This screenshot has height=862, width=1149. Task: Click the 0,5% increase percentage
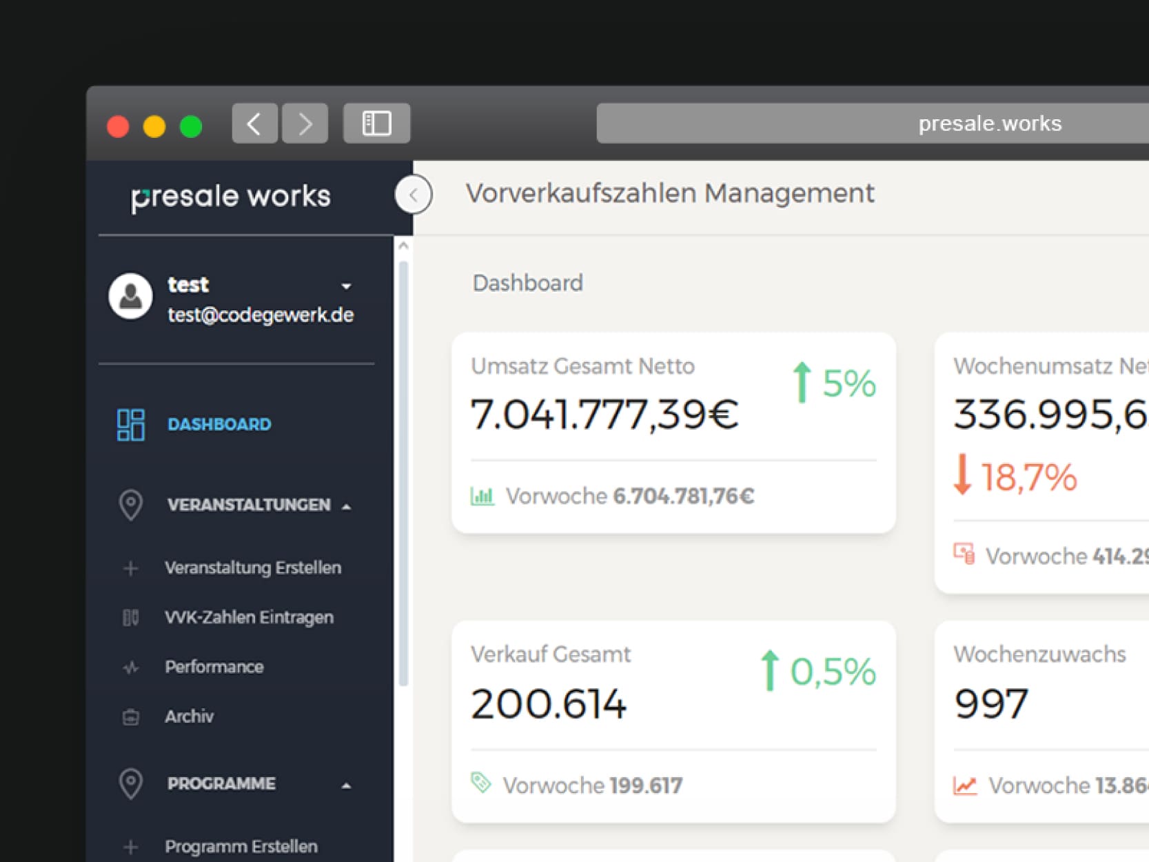(833, 672)
